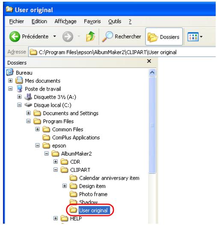This screenshot has width=217, height=225.
Task: Click the Common Files folder icon
Action: [x=46, y=129]
